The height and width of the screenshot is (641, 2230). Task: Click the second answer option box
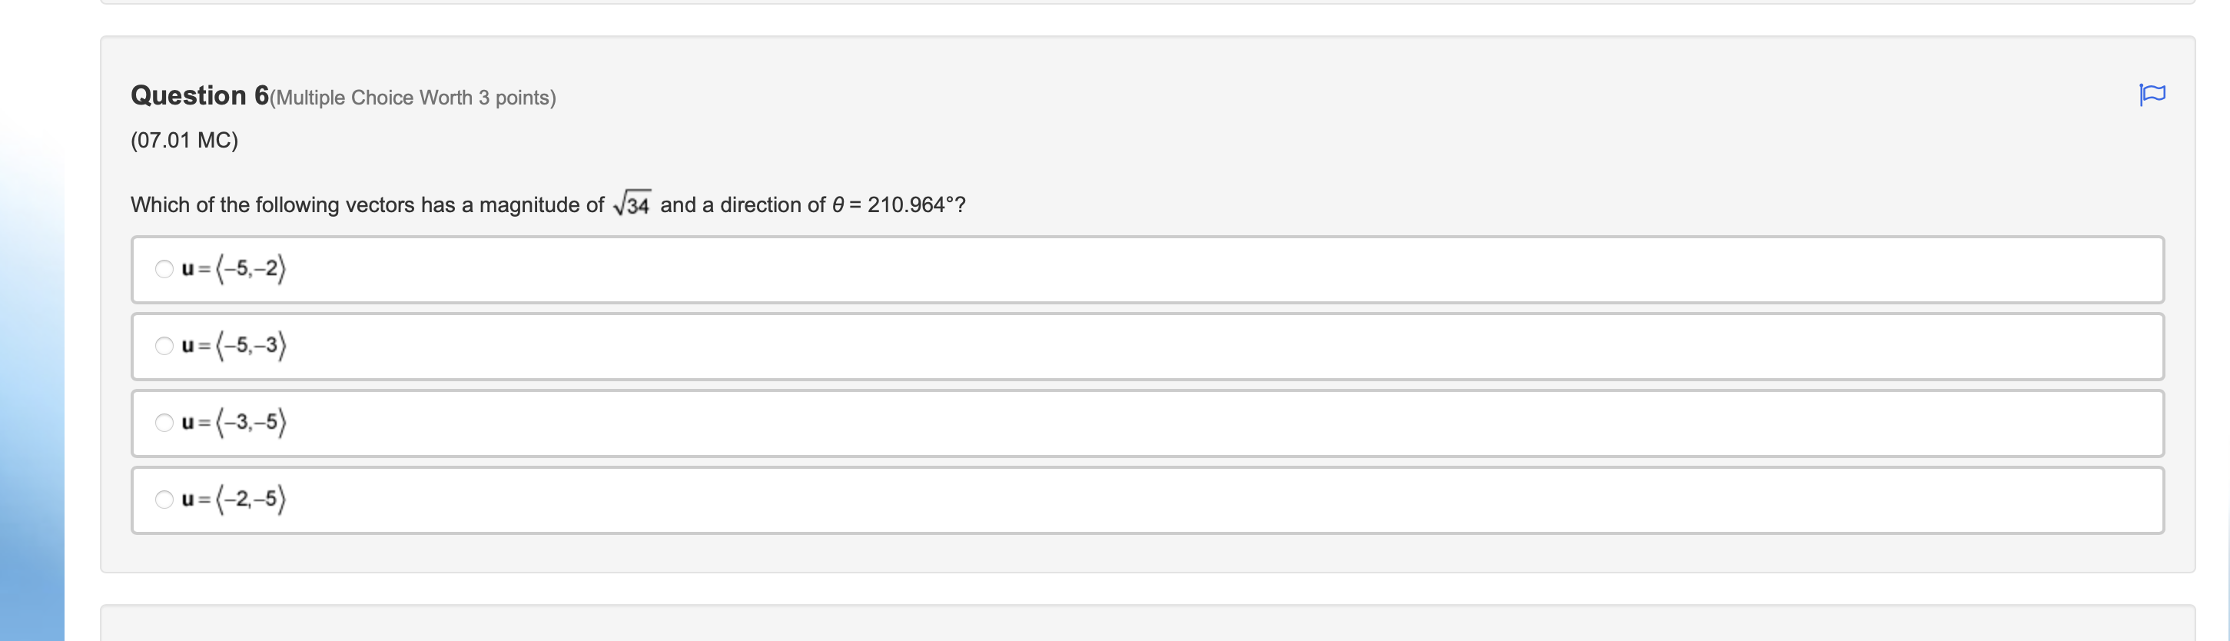coord(1126,346)
